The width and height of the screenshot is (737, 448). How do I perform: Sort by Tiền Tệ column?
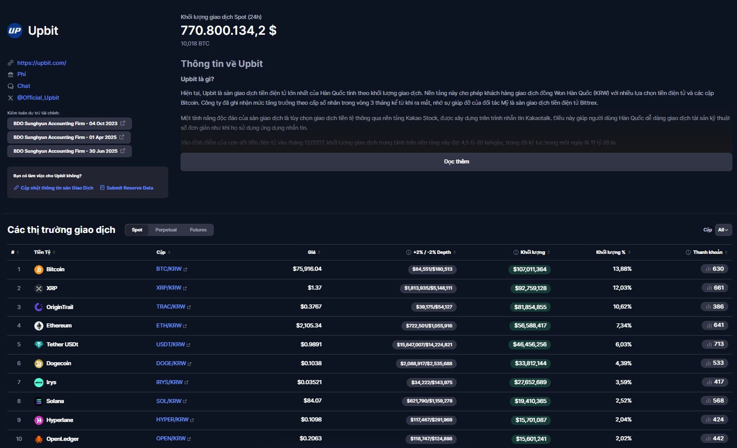click(44, 252)
